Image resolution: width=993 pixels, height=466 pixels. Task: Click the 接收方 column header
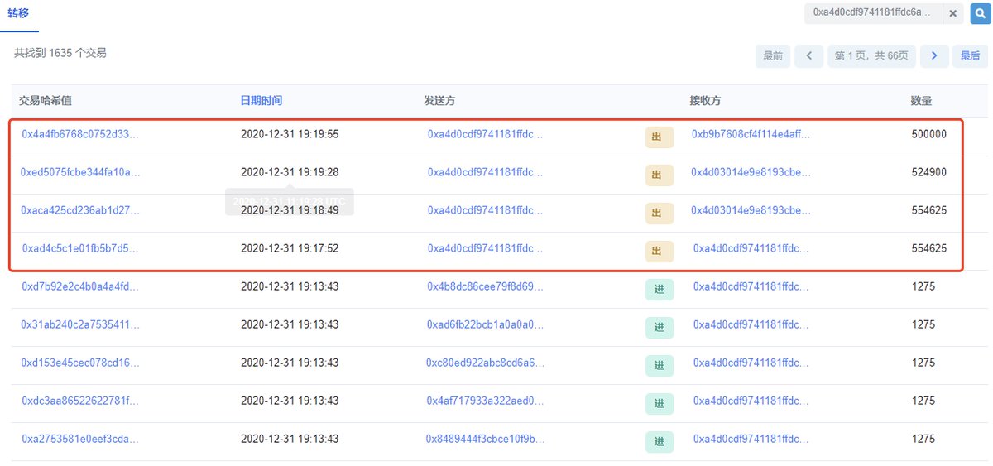click(x=706, y=101)
